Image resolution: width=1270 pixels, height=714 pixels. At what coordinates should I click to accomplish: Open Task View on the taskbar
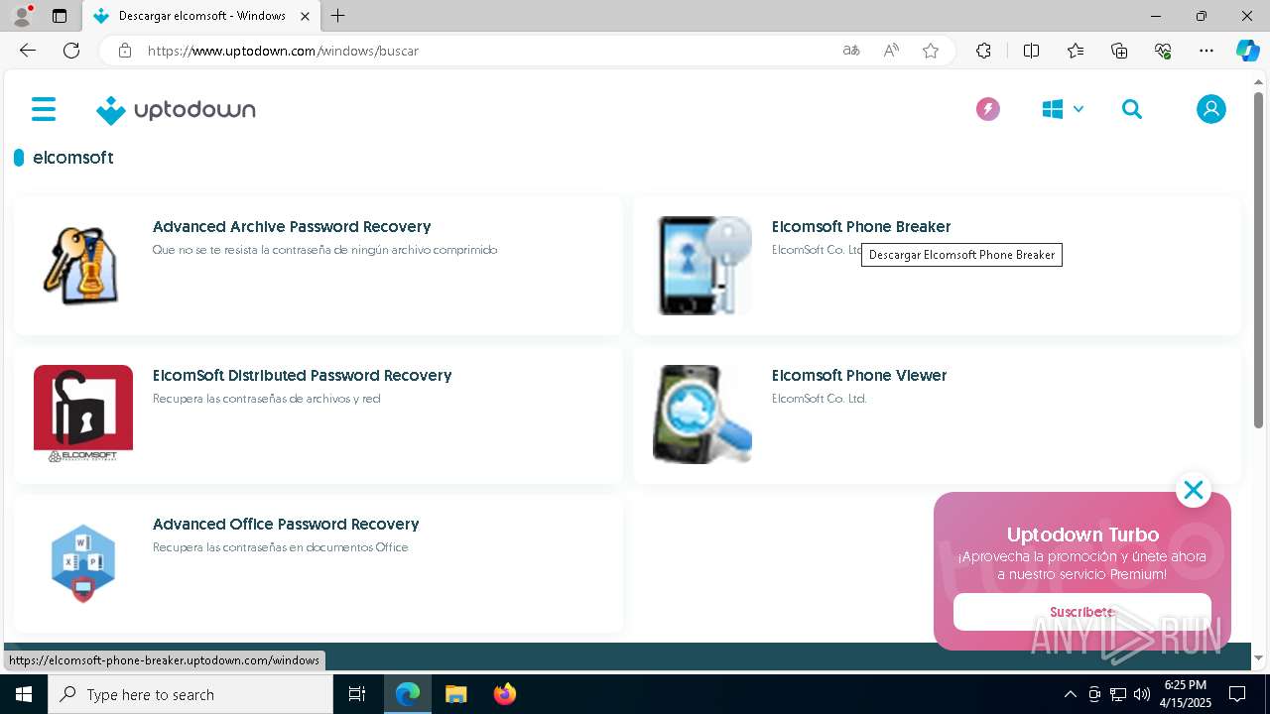tap(357, 694)
